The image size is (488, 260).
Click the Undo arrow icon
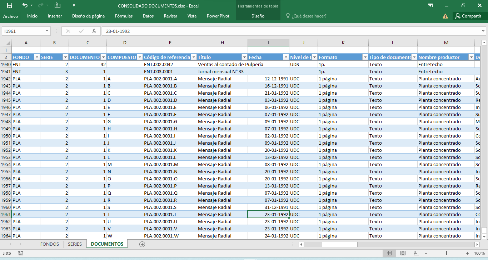tap(25, 5)
